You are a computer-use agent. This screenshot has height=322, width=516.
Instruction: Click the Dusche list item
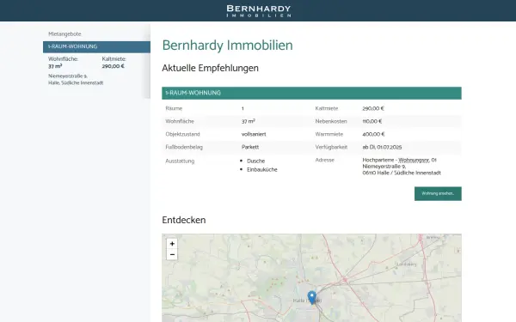point(255,161)
